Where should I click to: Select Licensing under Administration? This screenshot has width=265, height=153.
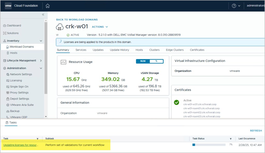[16, 81]
